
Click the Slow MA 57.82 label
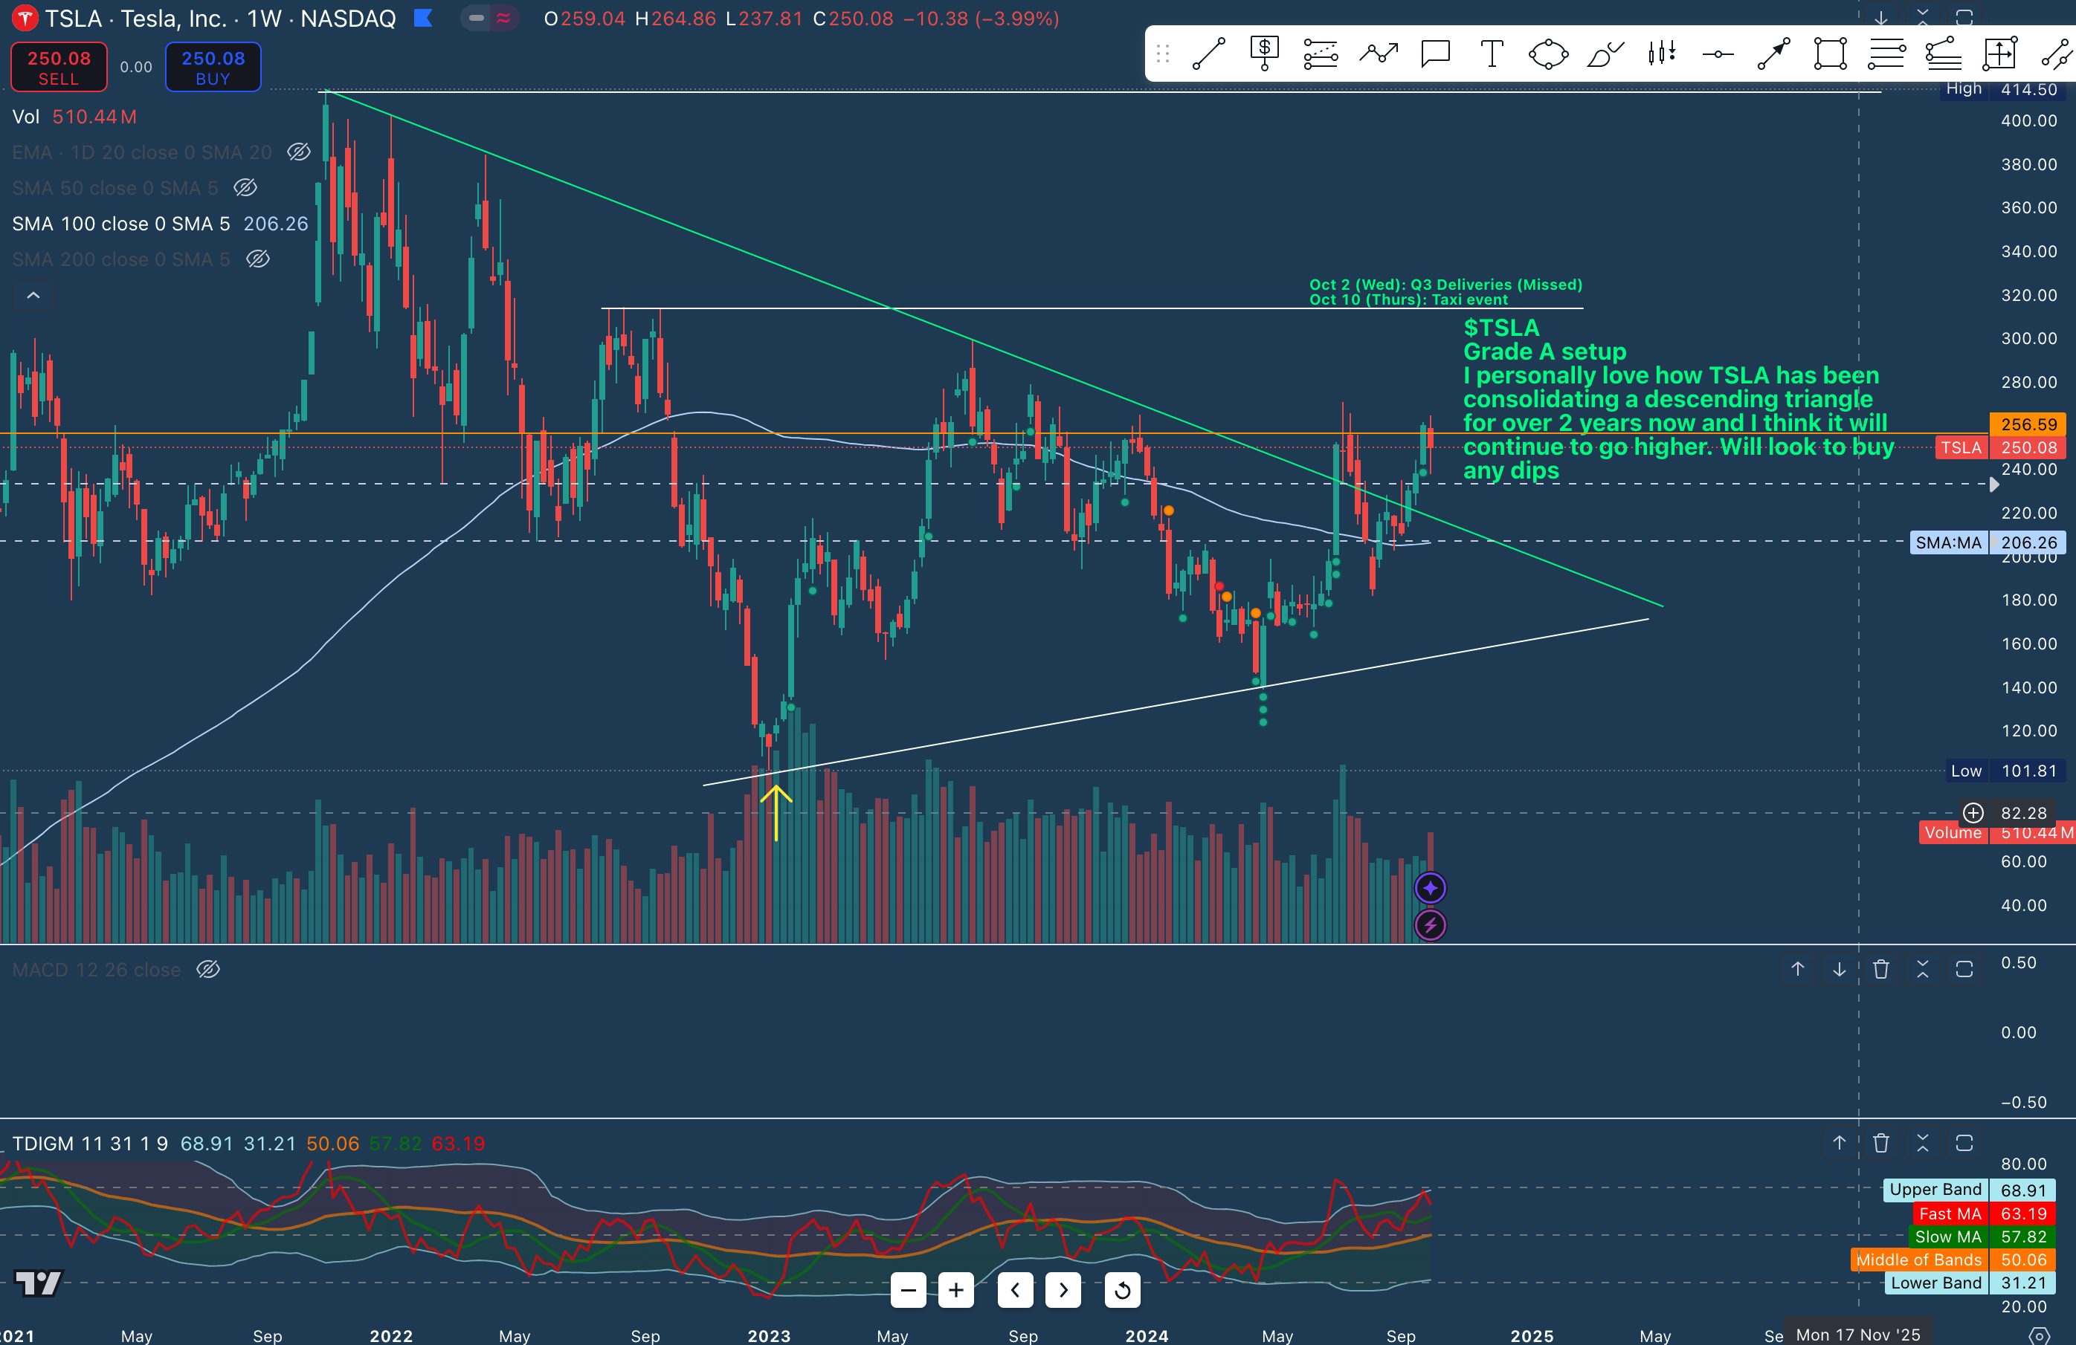pyautogui.click(x=1981, y=1237)
